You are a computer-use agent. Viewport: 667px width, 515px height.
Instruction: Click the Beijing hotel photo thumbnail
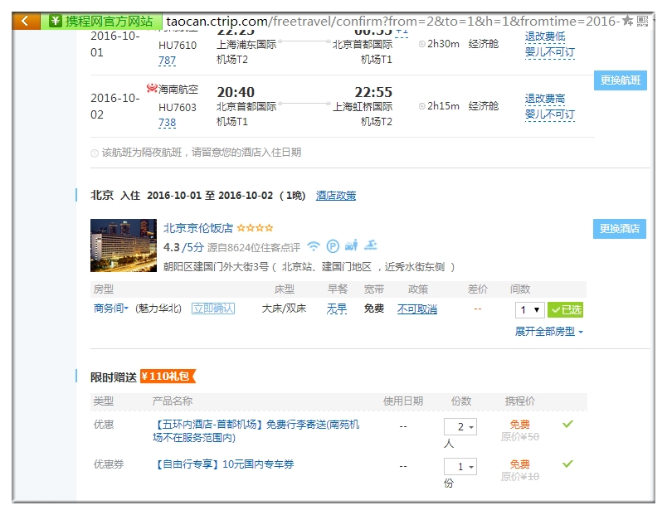click(x=124, y=245)
